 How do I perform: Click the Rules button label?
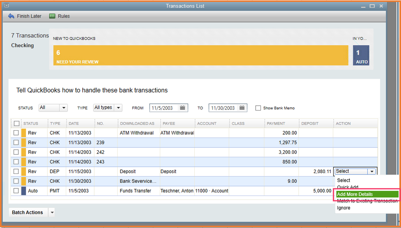point(64,16)
